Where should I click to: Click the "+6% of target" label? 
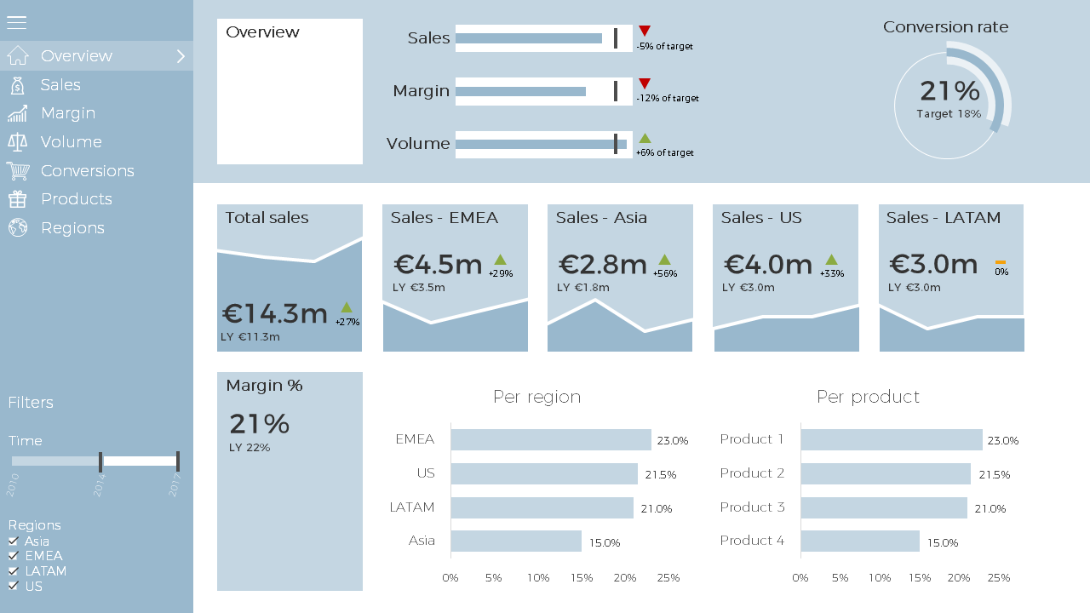pyautogui.click(x=665, y=153)
